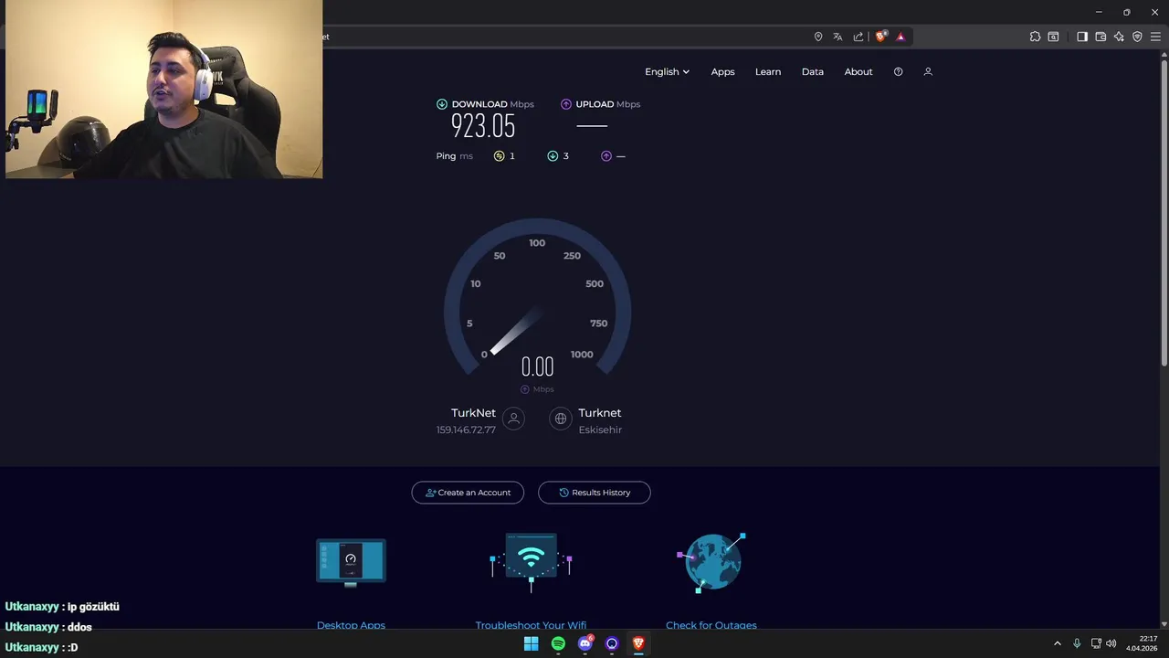Viewport: 1169px width, 658px height.
Task: Open Brave VPN shield icon
Action: tap(1137, 37)
